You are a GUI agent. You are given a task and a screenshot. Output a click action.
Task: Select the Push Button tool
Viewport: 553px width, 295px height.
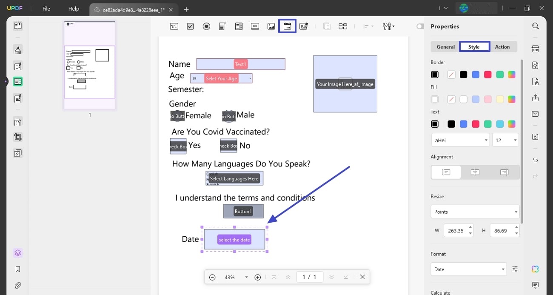[255, 26]
